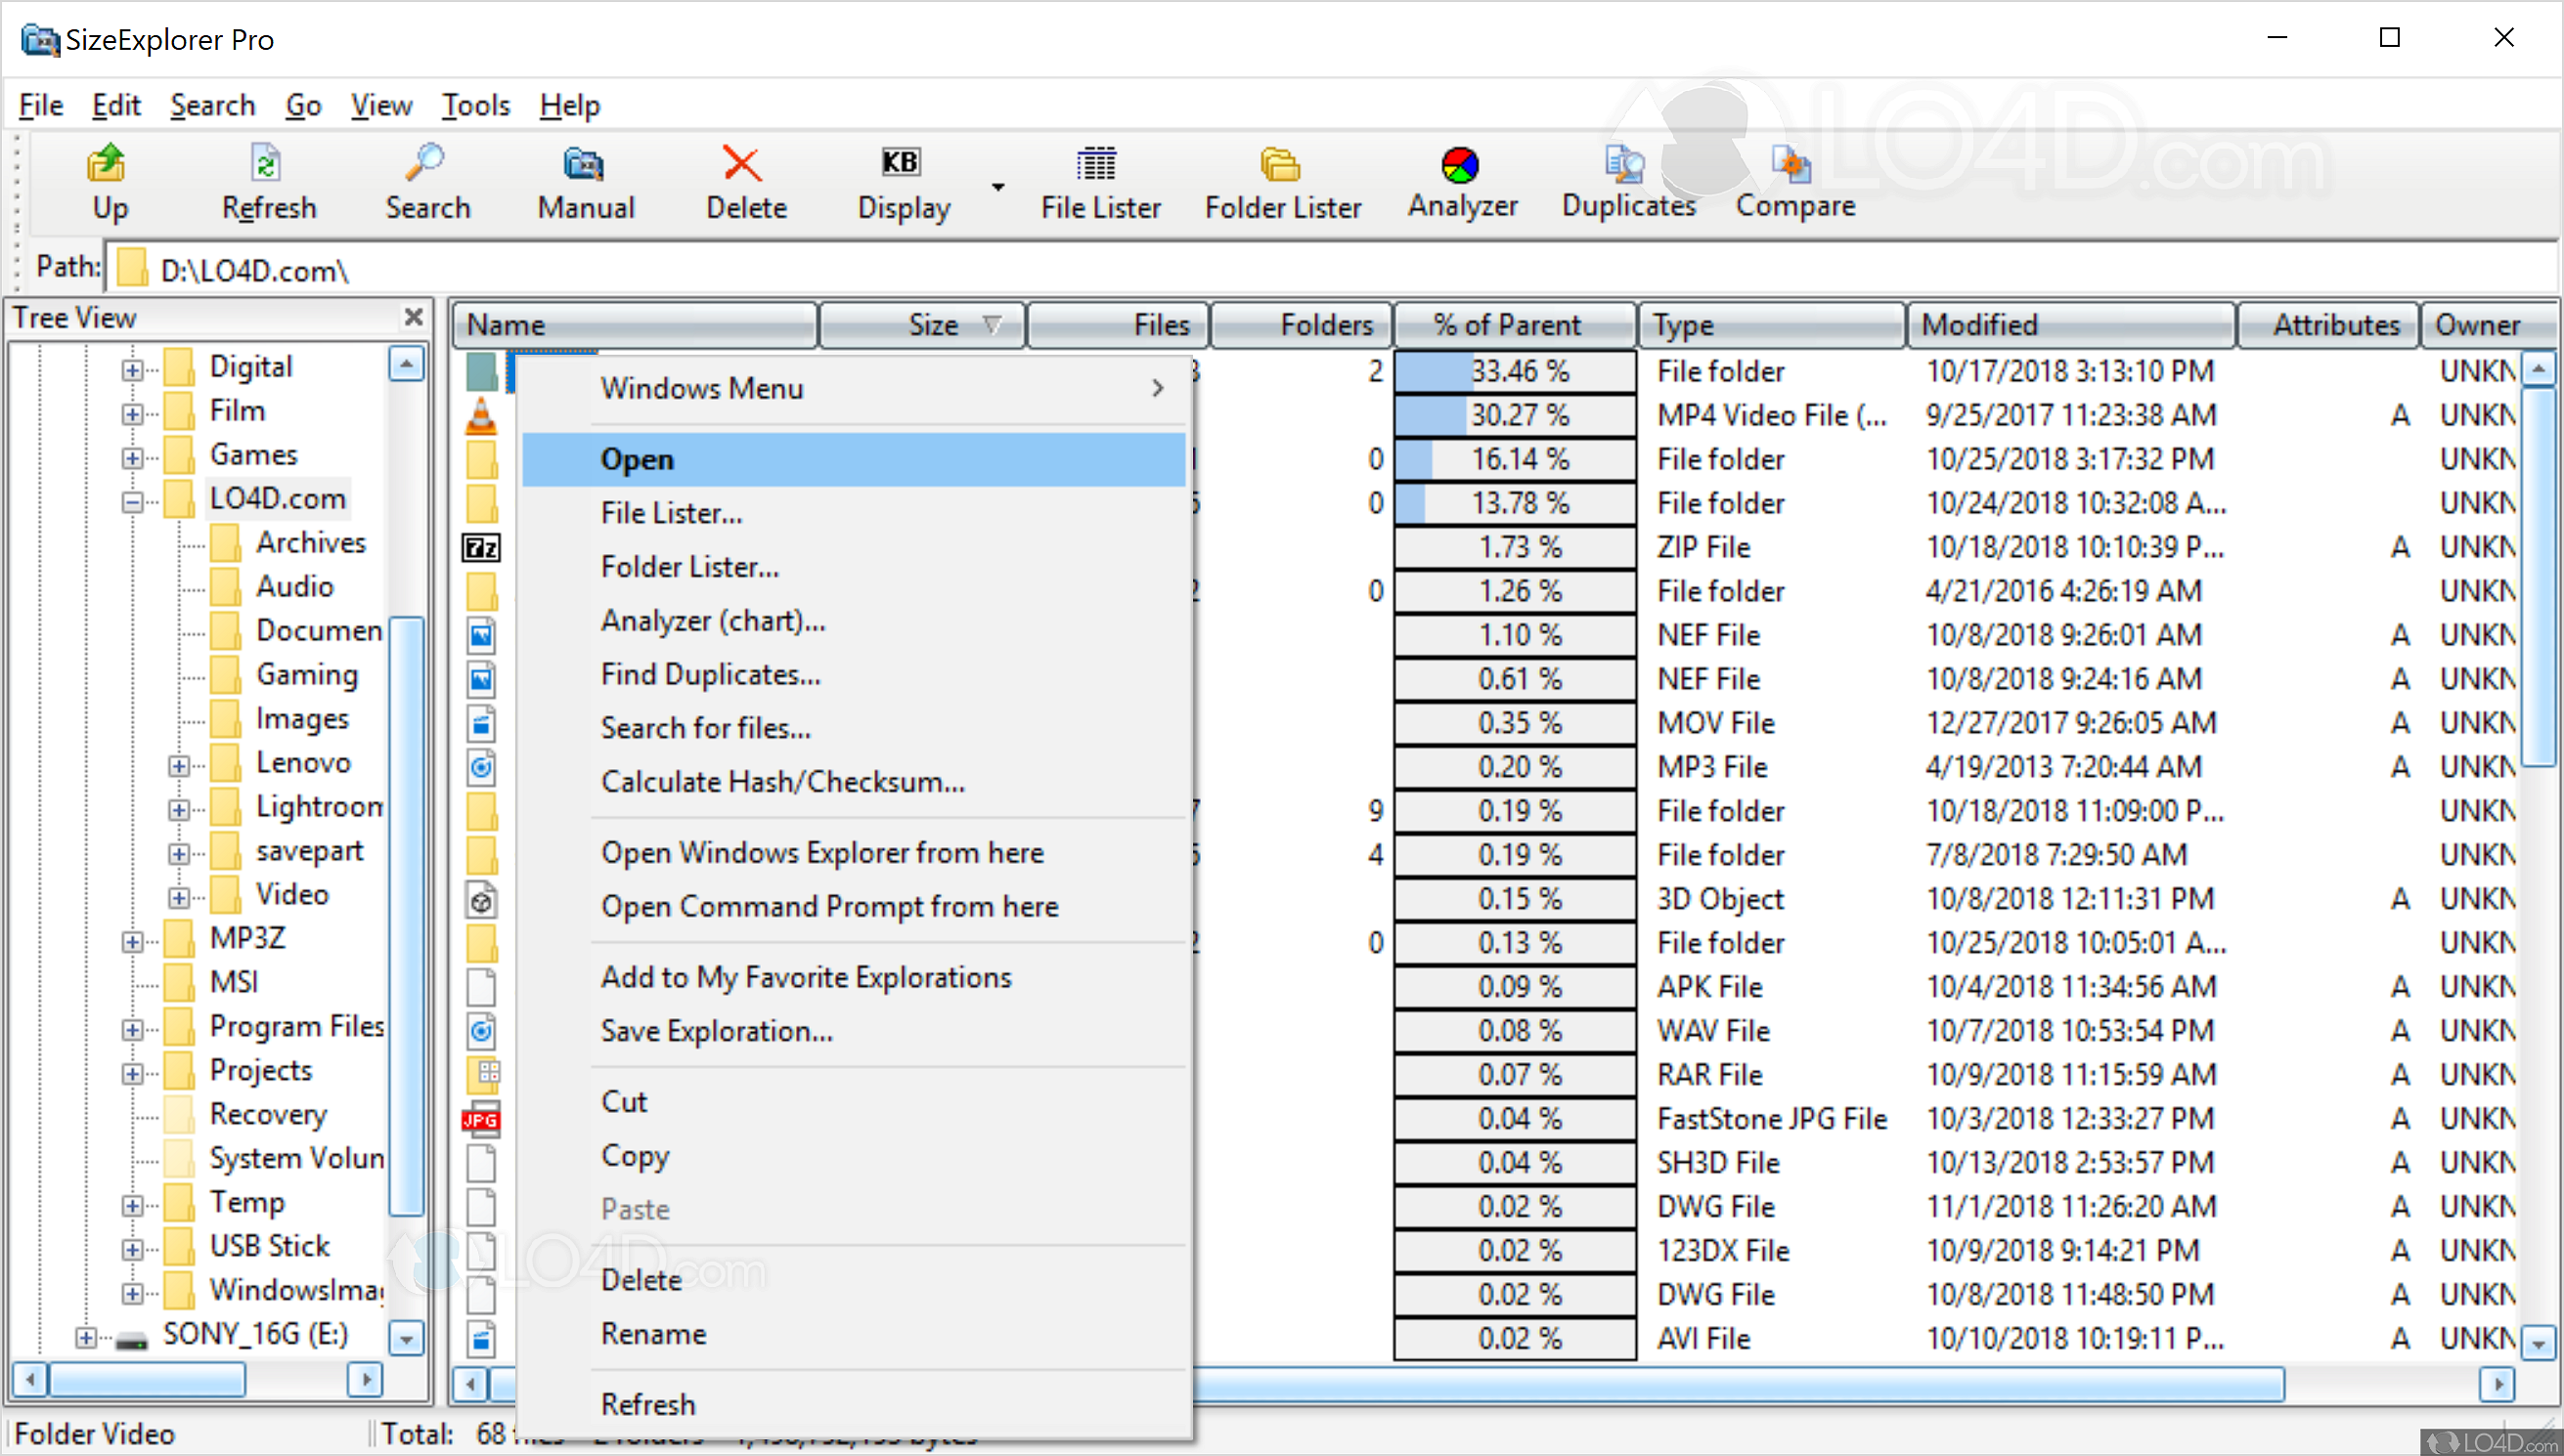
Task: Open the Go menu
Action: click(303, 105)
